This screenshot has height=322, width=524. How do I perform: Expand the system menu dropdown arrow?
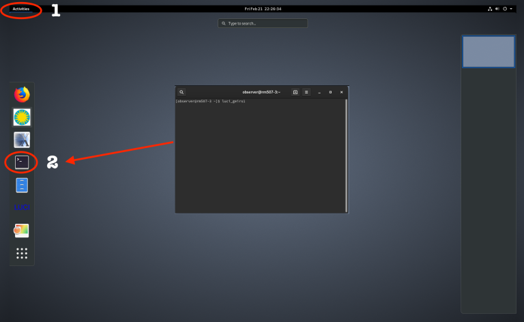pos(511,9)
